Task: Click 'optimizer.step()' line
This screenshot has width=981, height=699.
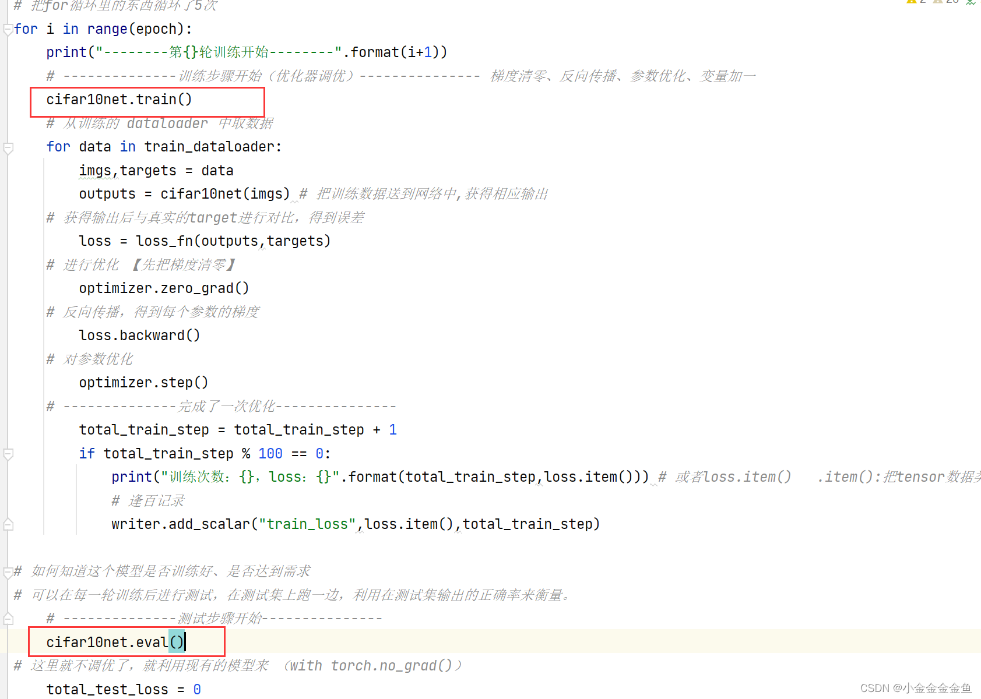Action: pos(143,383)
